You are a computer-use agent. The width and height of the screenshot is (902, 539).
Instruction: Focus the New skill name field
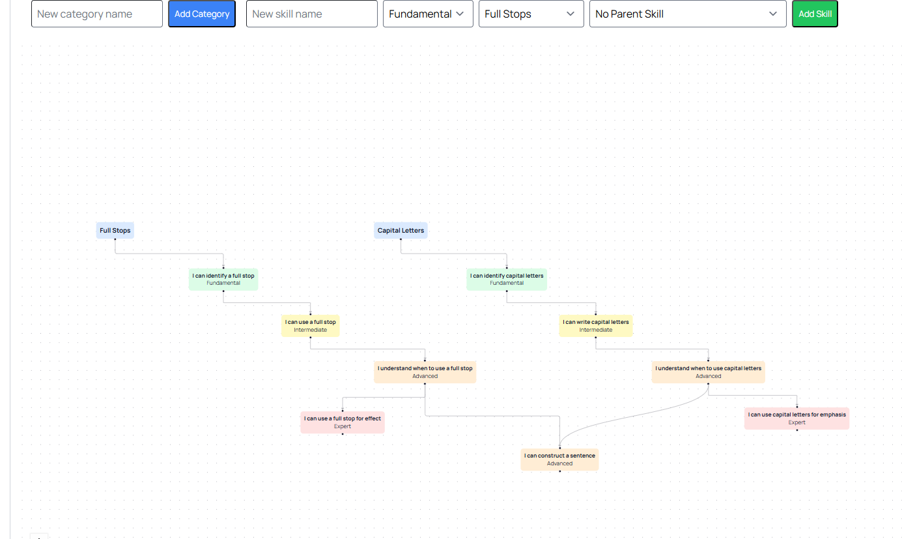[312, 14]
